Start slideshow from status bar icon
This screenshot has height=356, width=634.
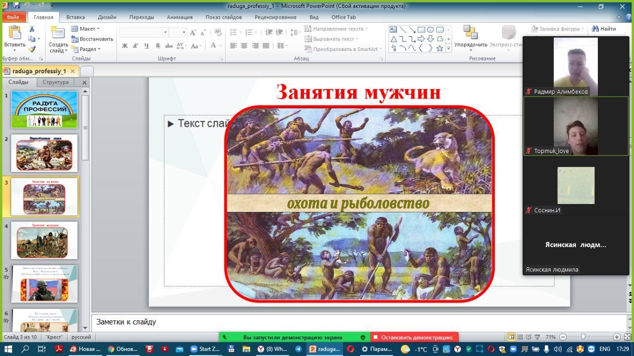[x=538, y=337]
